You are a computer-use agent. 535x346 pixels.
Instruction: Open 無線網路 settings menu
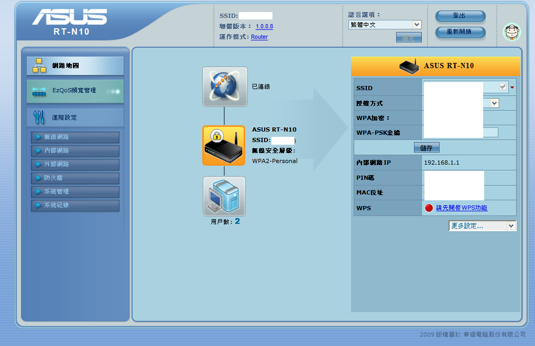[75, 137]
